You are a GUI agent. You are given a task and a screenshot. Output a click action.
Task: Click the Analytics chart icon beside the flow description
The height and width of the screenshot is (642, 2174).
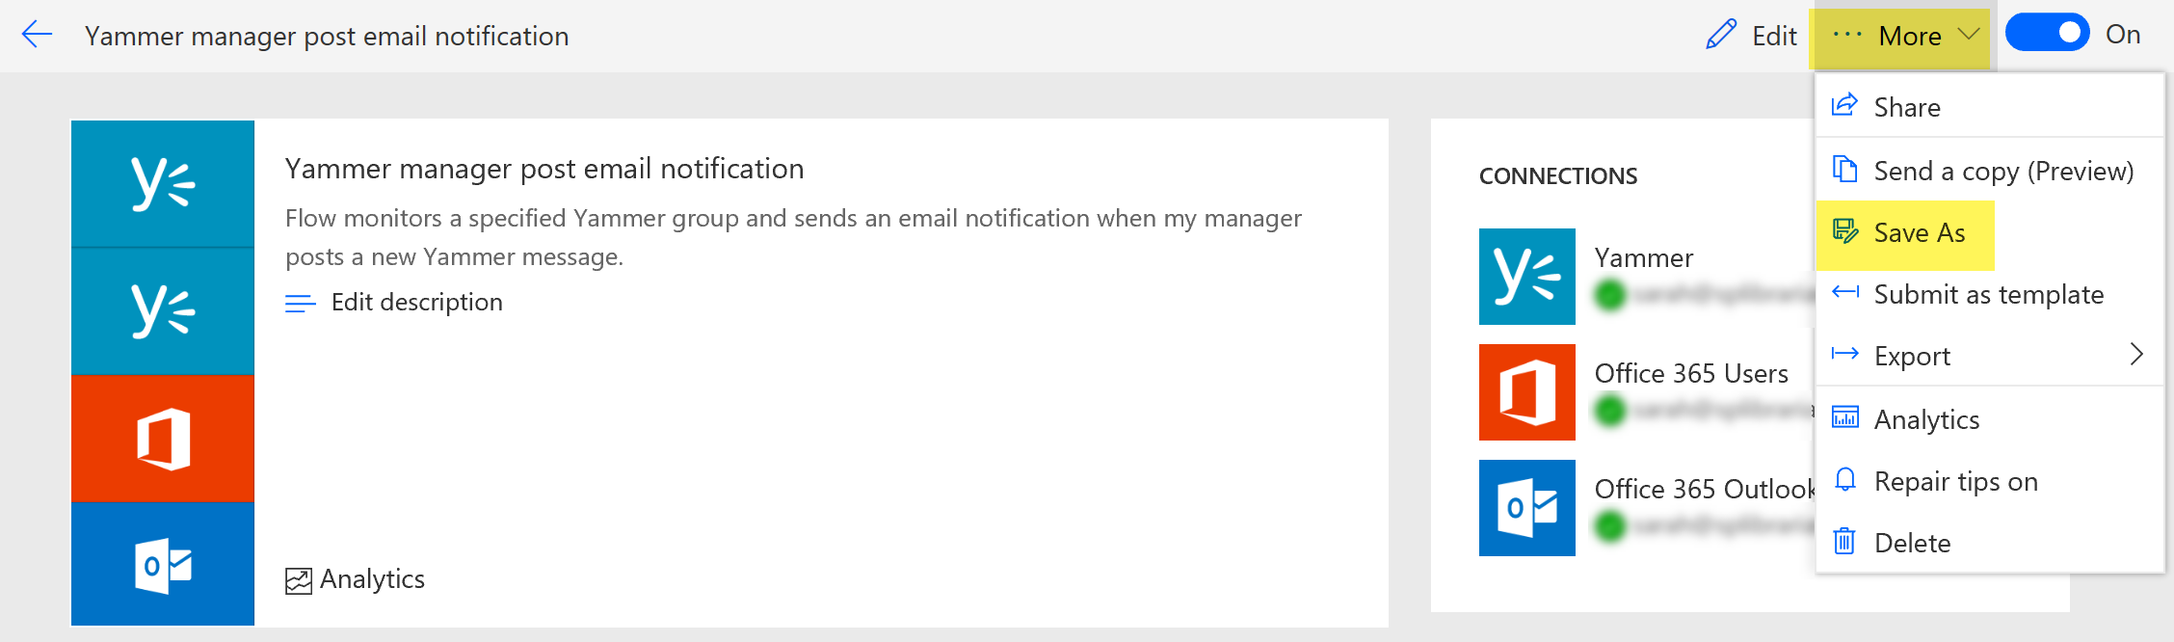[300, 578]
